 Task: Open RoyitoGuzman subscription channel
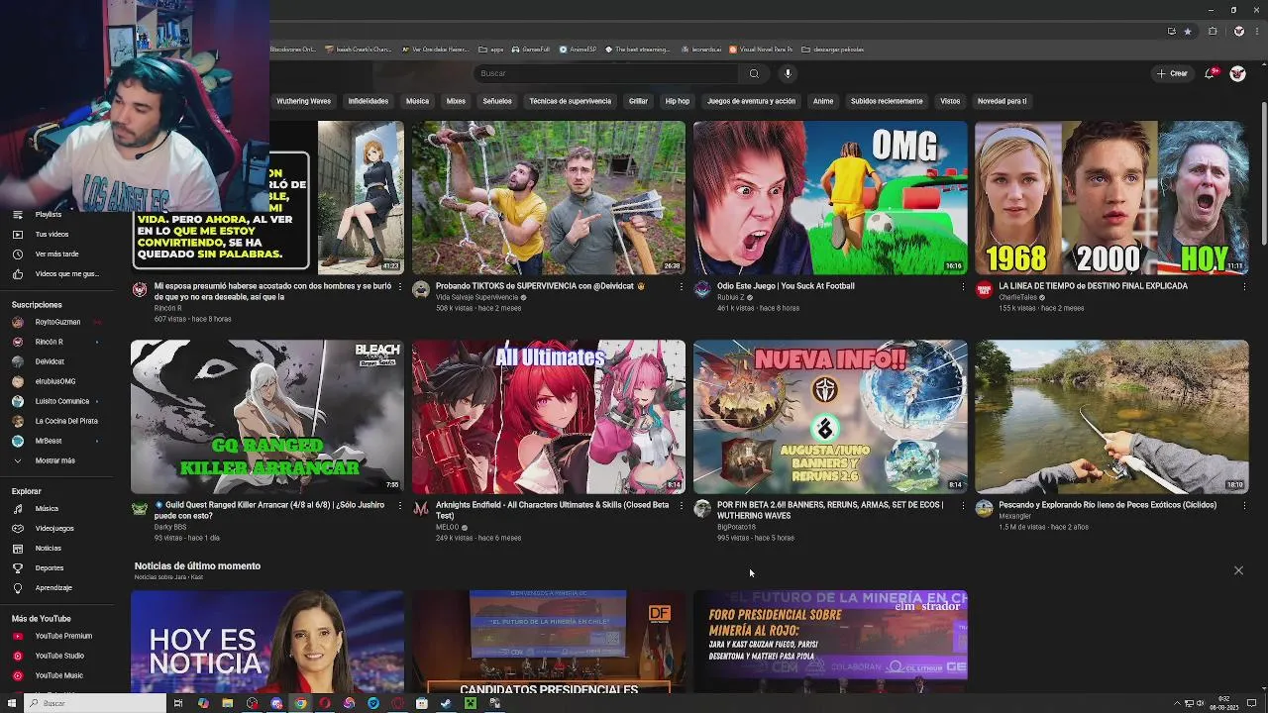tap(57, 322)
